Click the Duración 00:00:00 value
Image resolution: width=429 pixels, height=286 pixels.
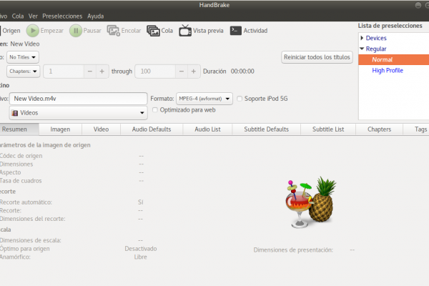(242, 71)
